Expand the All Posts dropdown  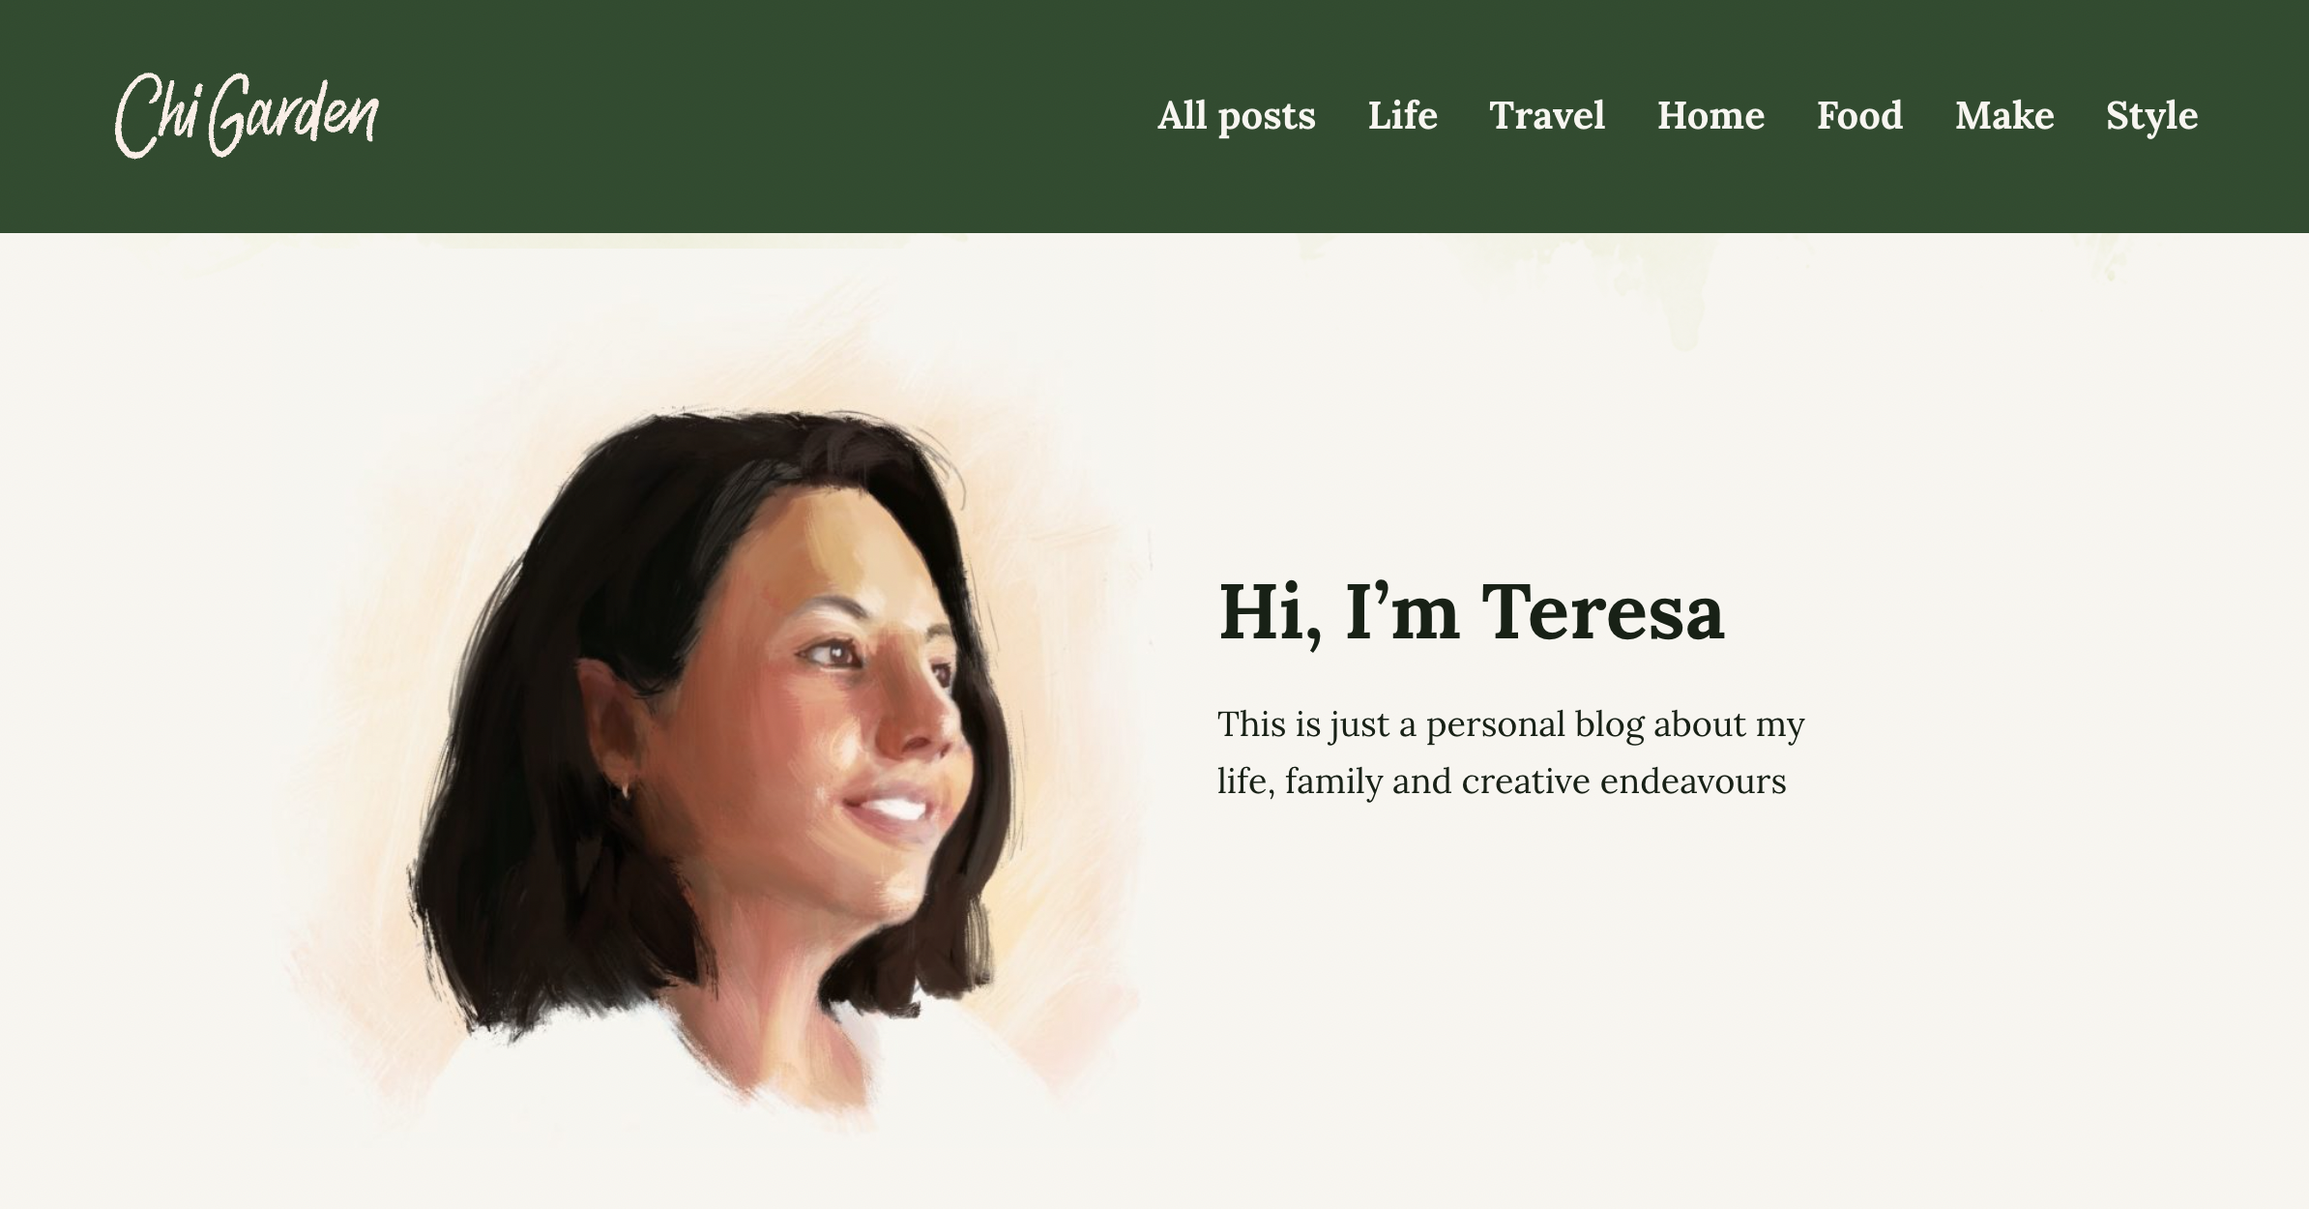(1236, 115)
